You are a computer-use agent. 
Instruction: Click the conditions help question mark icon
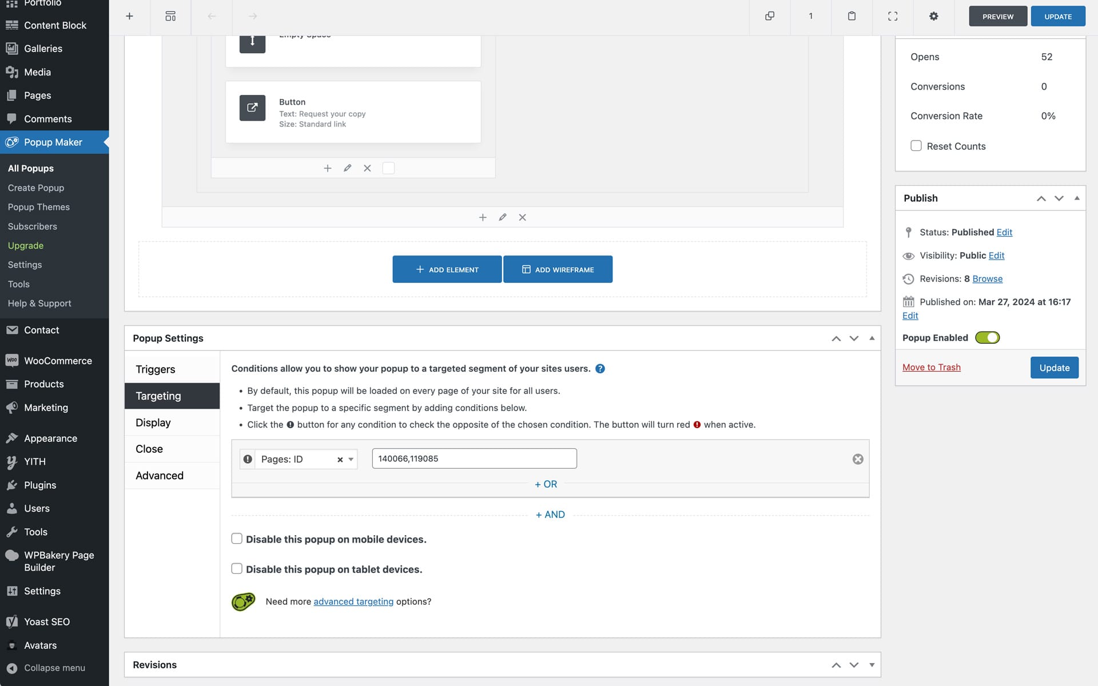600,369
